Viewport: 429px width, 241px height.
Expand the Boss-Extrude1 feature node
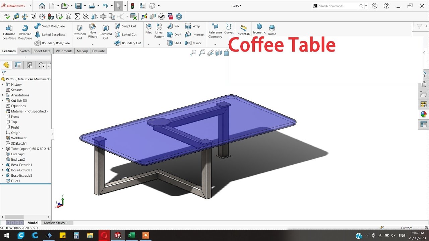[3, 165]
